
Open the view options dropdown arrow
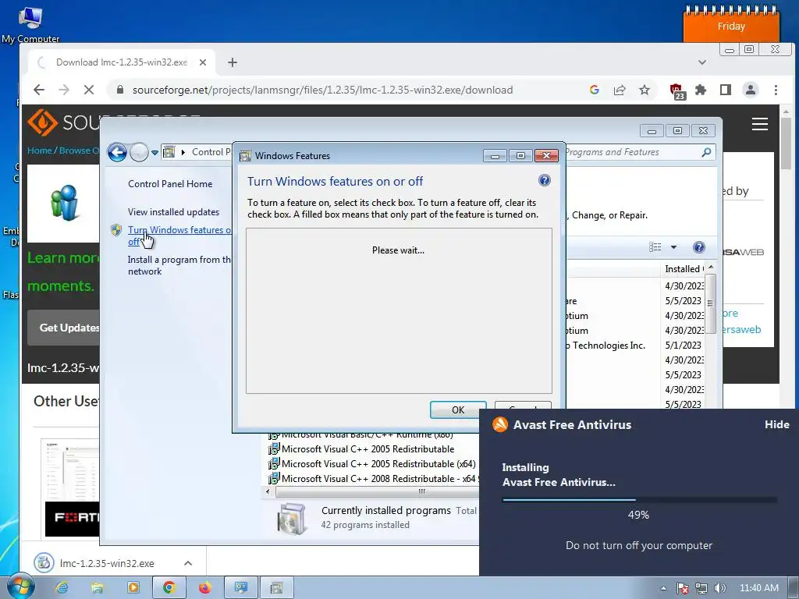point(673,247)
